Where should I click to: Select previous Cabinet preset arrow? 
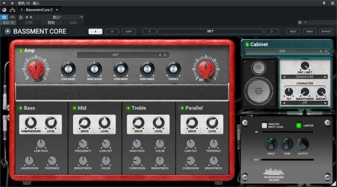(321, 51)
